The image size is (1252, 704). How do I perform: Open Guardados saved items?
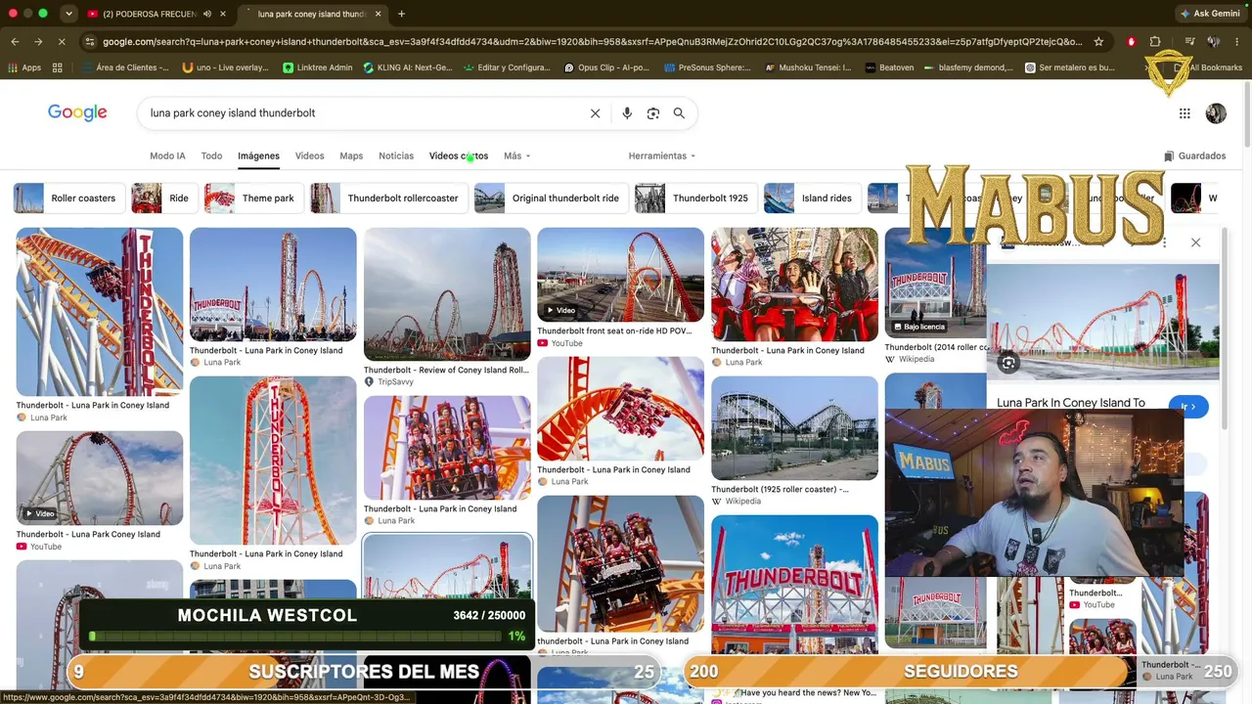[x=1194, y=156]
